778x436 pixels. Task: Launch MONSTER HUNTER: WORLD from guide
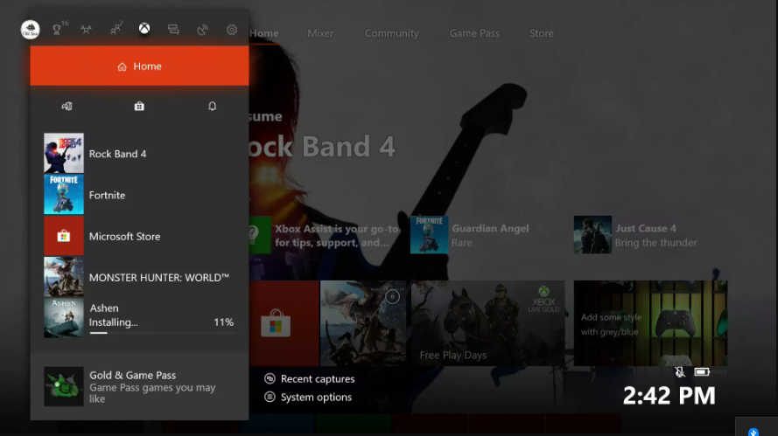coord(139,277)
